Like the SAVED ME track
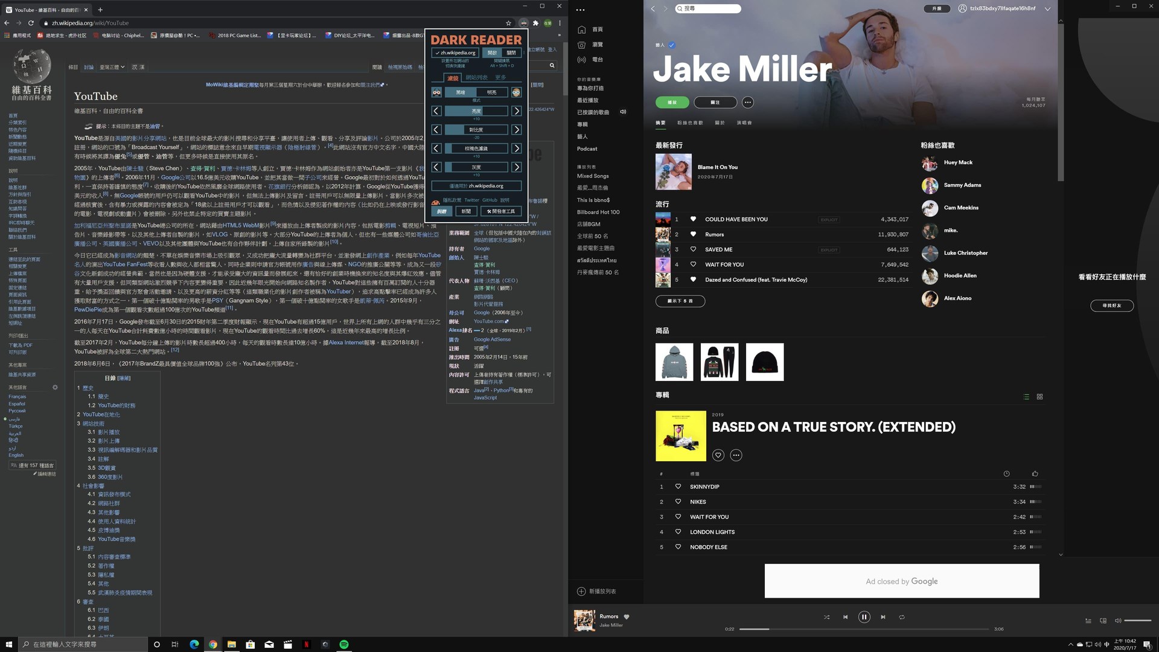The width and height of the screenshot is (1159, 652). [x=693, y=249]
